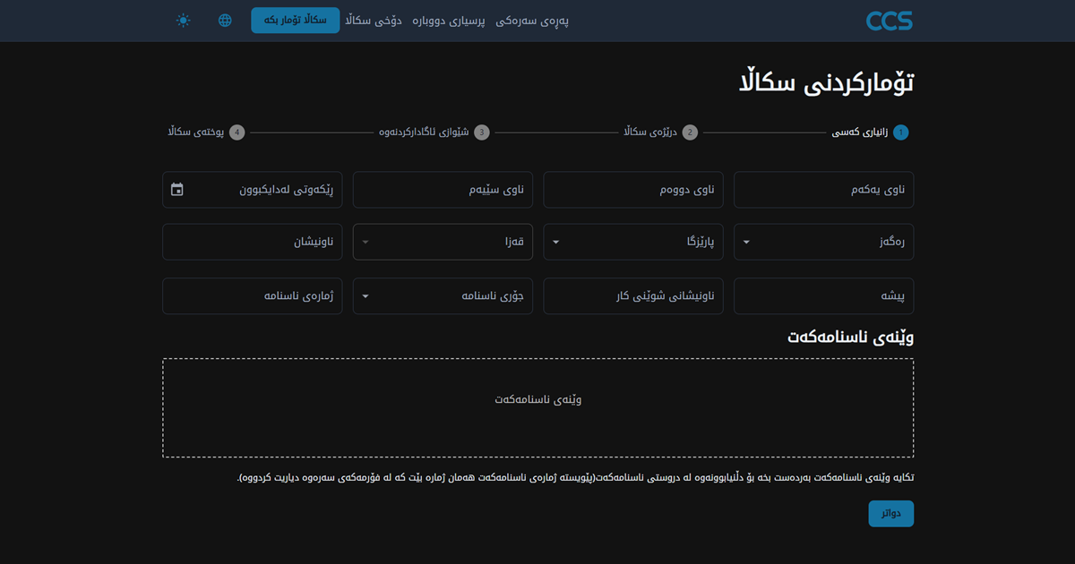This screenshot has height=564, width=1075.
Task: Open the 'قەزا' district dropdown
Action: coord(443,242)
